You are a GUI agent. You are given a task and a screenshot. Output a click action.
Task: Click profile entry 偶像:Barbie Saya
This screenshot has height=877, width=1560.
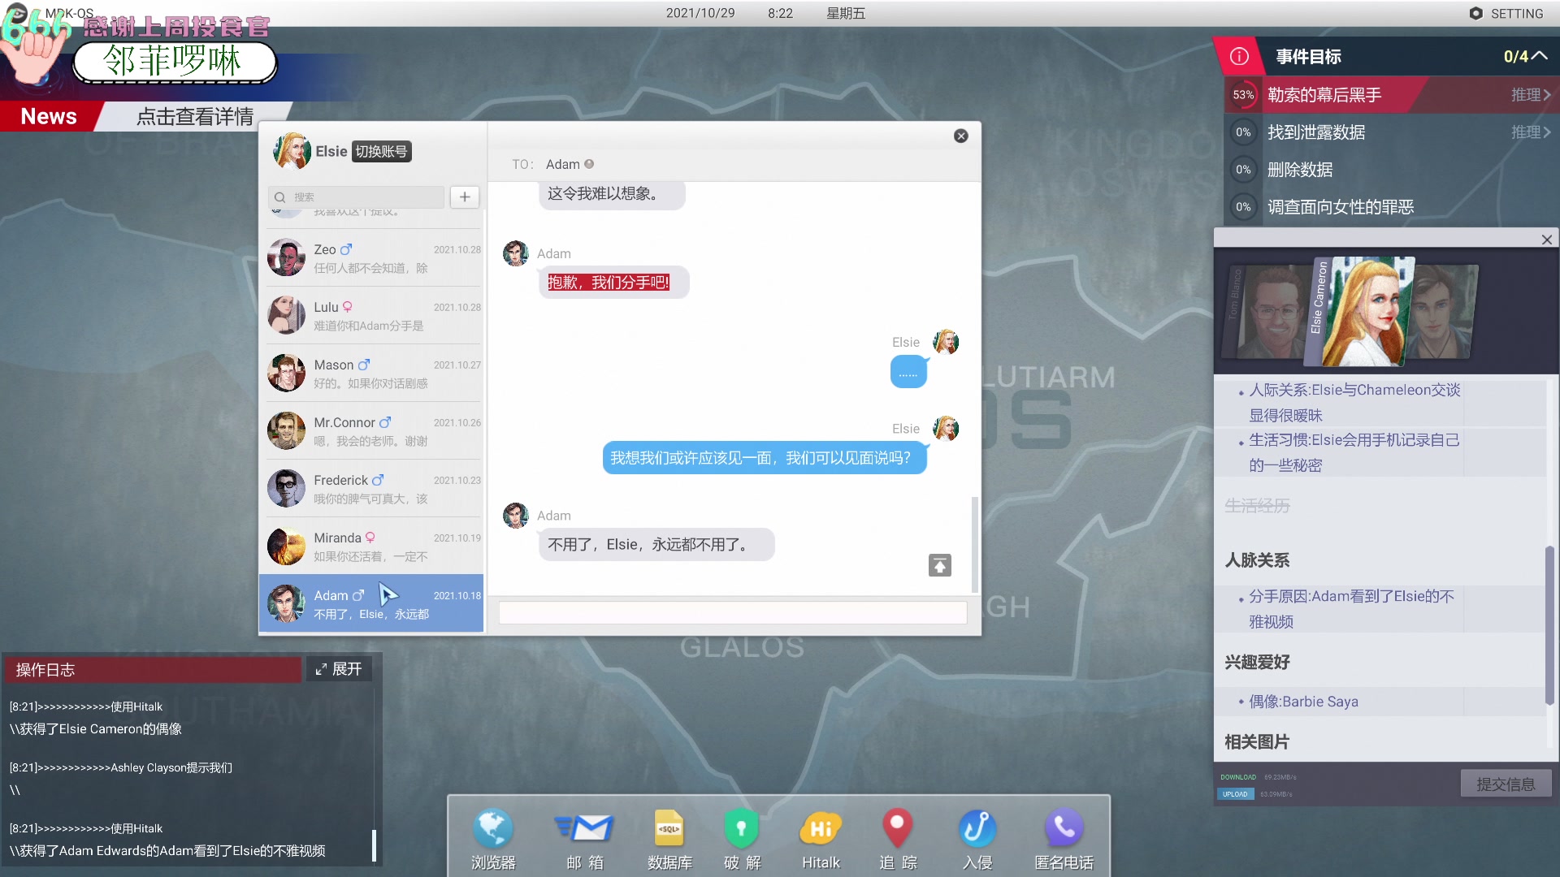tap(1303, 702)
